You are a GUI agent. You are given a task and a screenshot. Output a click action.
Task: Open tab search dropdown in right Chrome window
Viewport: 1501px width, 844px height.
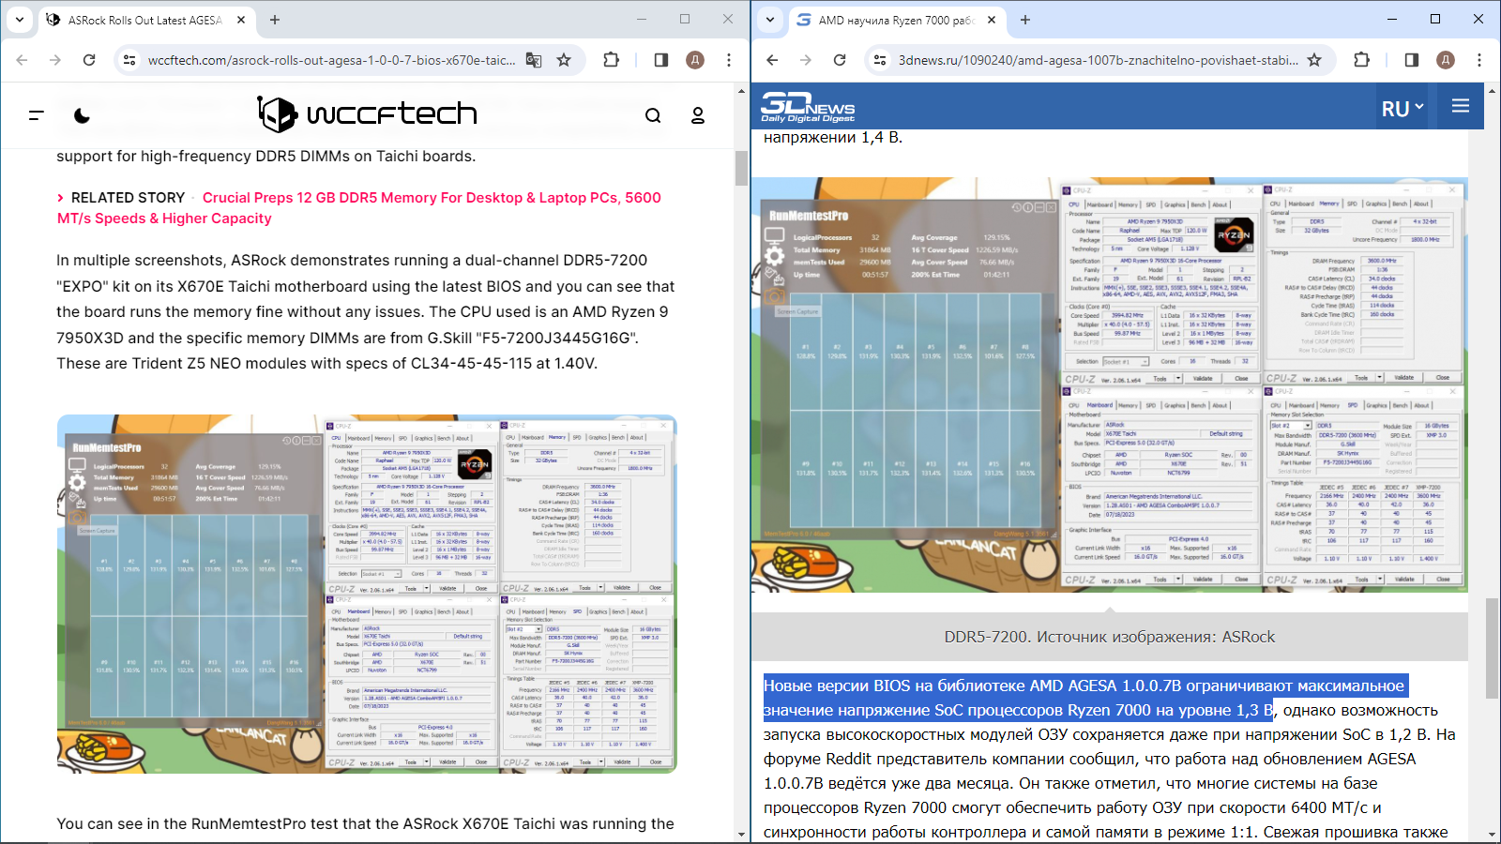pyautogui.click(x=770, y=20)
